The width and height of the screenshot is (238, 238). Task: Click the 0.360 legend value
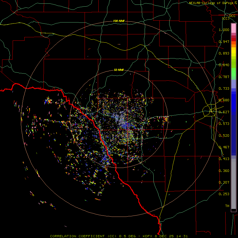coord(224,171)
